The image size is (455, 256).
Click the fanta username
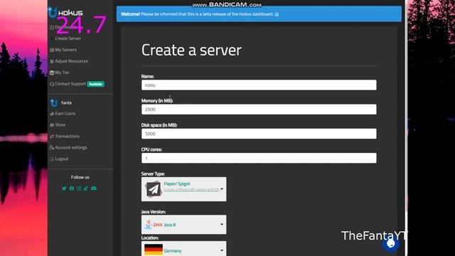pyautogui.click(x=66, y=102)
